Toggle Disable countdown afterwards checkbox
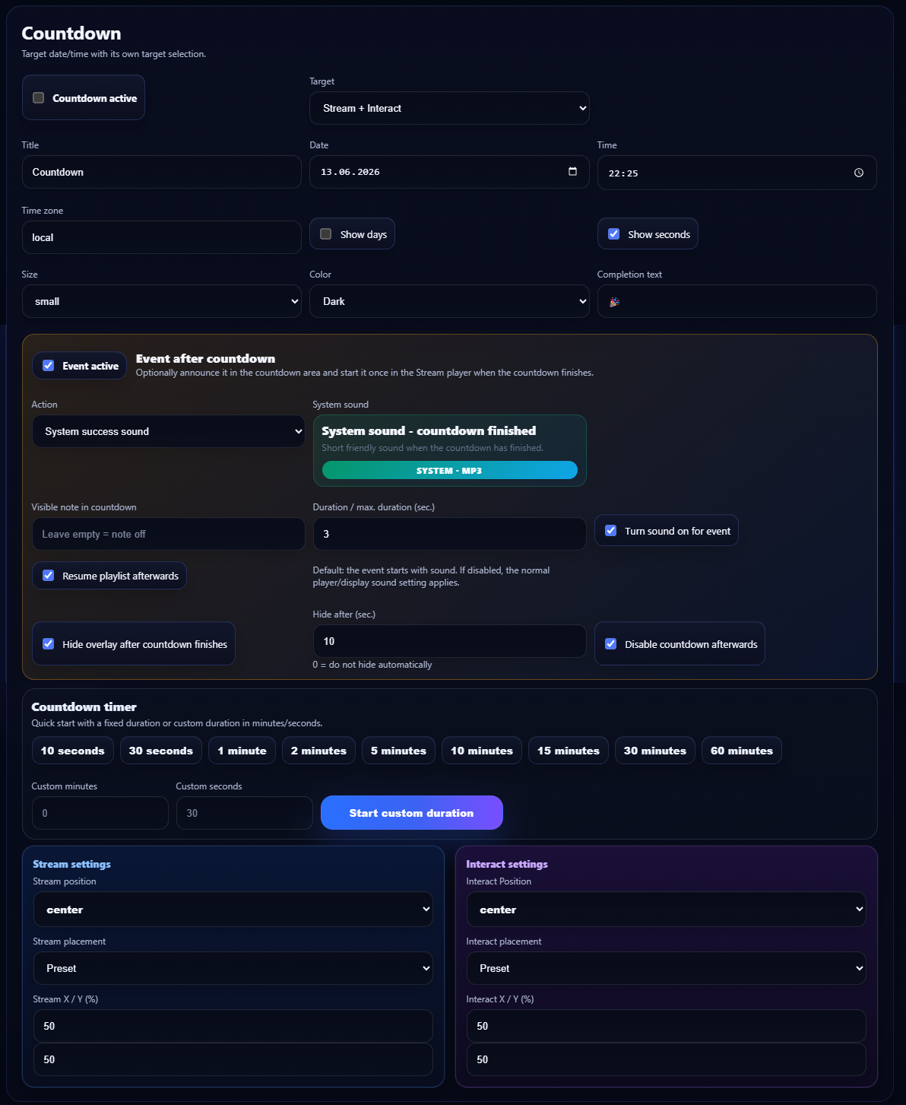This screenshot has width=906, height=1105. 611,644
